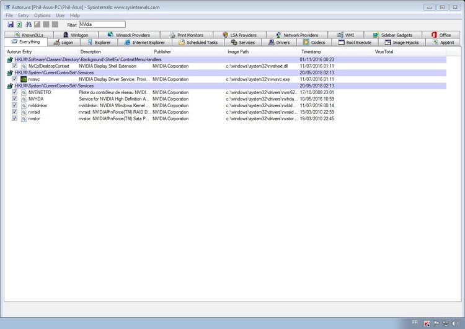
Task: Open the Options menu
Action: [x=42, y=15]
